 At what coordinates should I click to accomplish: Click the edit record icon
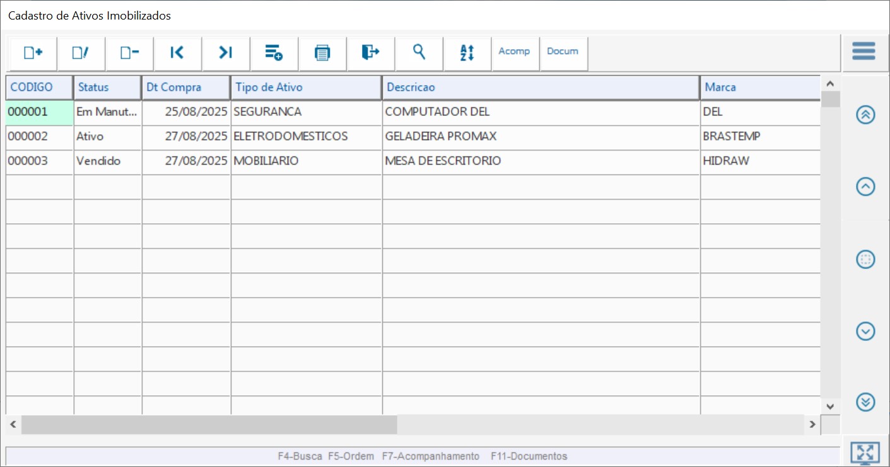click(81, 53)
